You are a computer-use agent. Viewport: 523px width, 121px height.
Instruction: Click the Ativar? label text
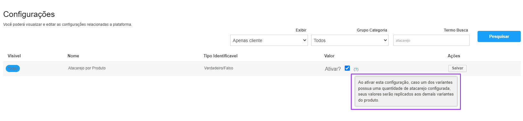click(333, 69)
